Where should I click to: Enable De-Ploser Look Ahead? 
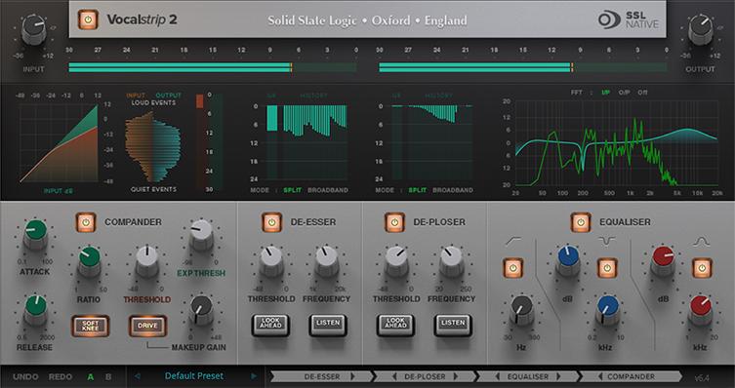coord(395,326)
